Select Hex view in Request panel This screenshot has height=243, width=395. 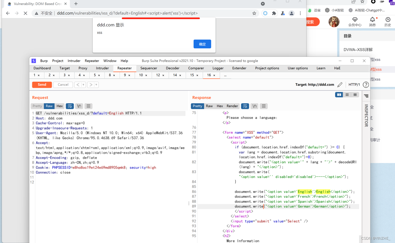click(60, 106)
